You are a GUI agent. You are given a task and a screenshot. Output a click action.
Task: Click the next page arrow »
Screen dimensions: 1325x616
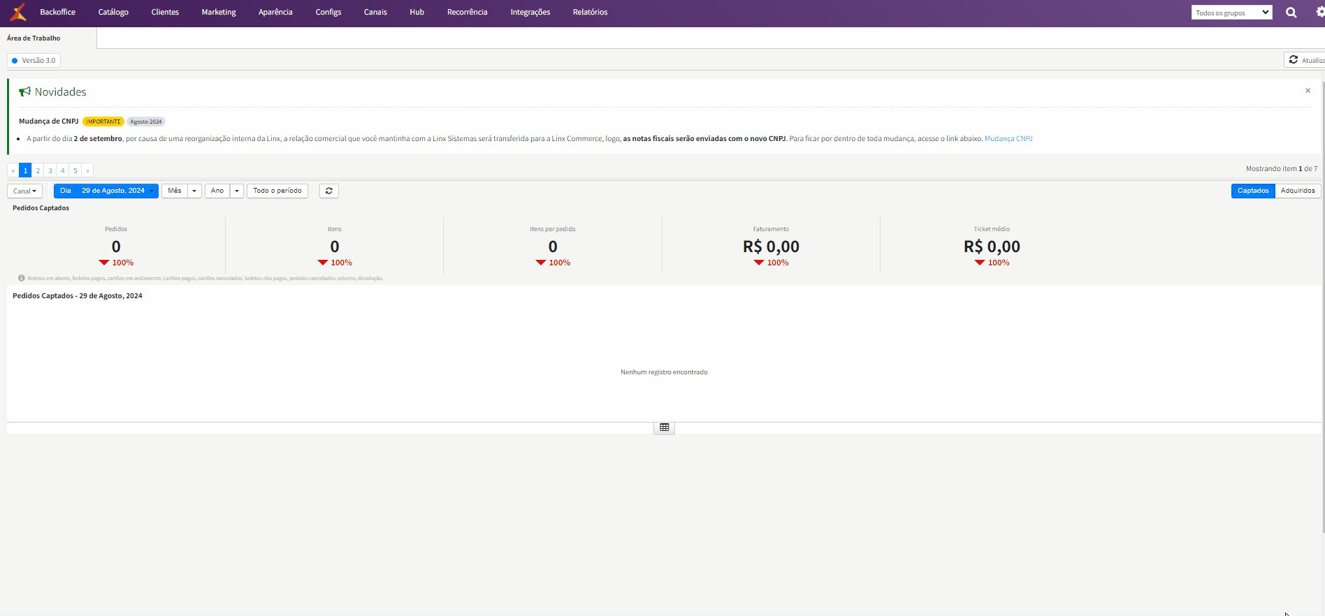[x=87, y=170]
